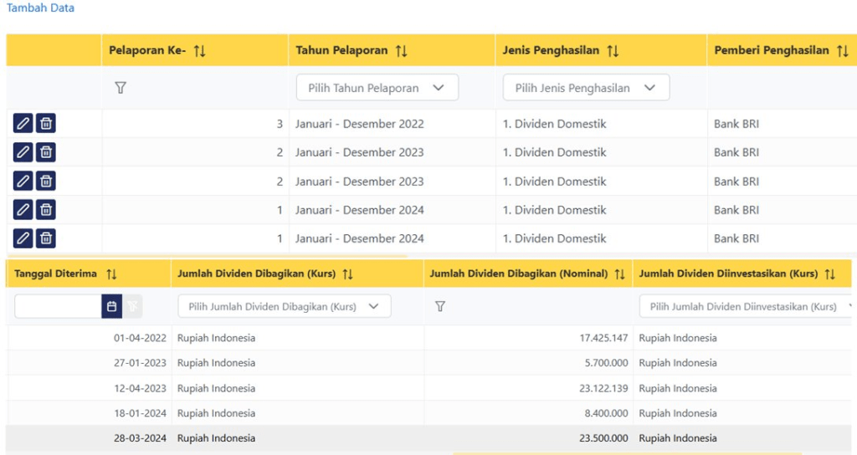The height and width of the screenshot is (455, 857).
Task: Sort by Pemberi Penghasilan column arrows
Action: click(x=843, y=51)
